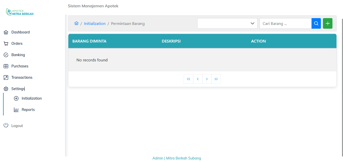Click the blue search magnifier button
This screenshot has height=162, width=343.
[x=316, y=23]
